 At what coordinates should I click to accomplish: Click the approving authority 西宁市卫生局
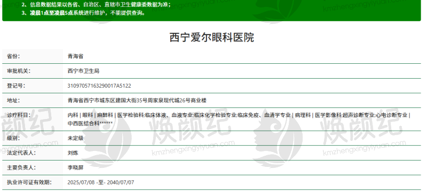tap(83, 71)
